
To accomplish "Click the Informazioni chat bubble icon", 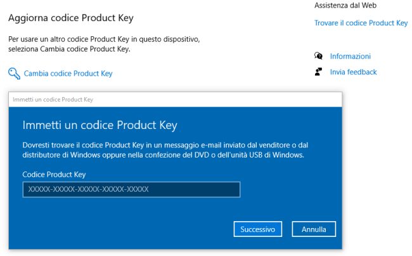I will click(x=318, y=56).
